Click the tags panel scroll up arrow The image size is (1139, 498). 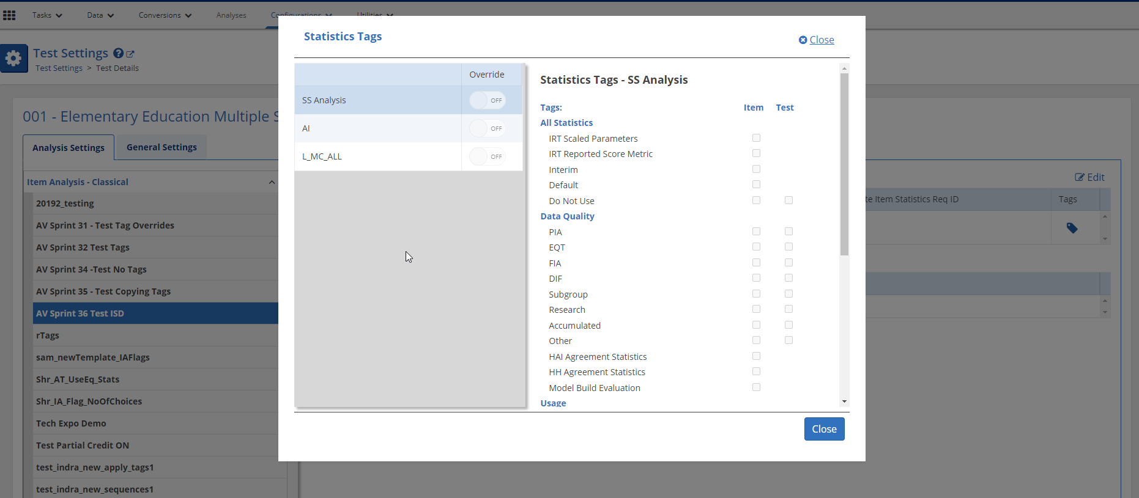(x=844, y=68)
